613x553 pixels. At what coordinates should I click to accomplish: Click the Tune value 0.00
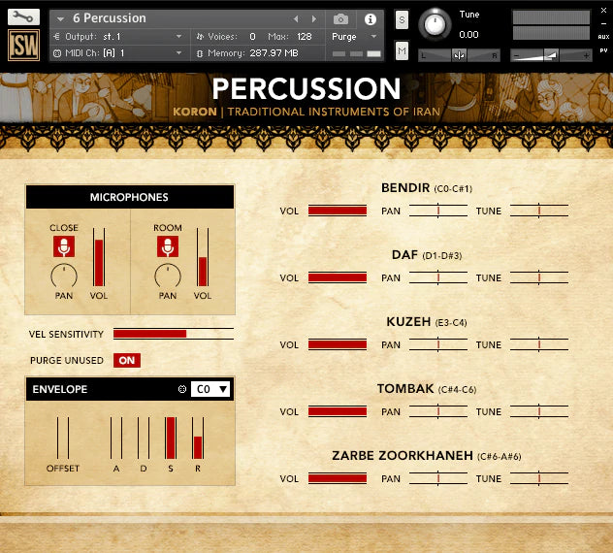tap(468, 35)
